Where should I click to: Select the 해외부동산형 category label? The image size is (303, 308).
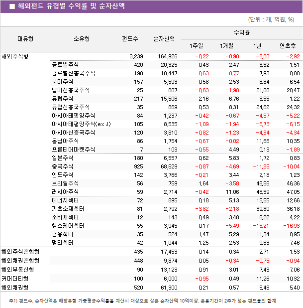click(18, 269)
